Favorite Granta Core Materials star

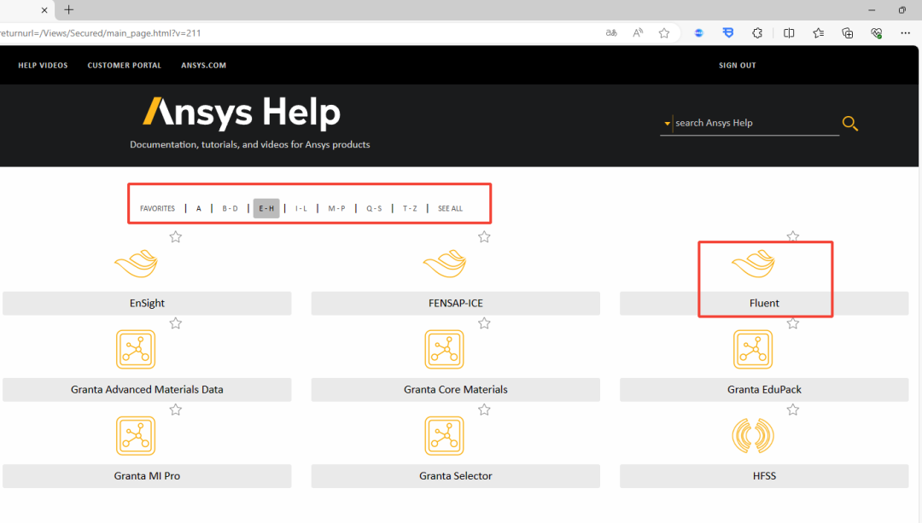coord(484,323)
